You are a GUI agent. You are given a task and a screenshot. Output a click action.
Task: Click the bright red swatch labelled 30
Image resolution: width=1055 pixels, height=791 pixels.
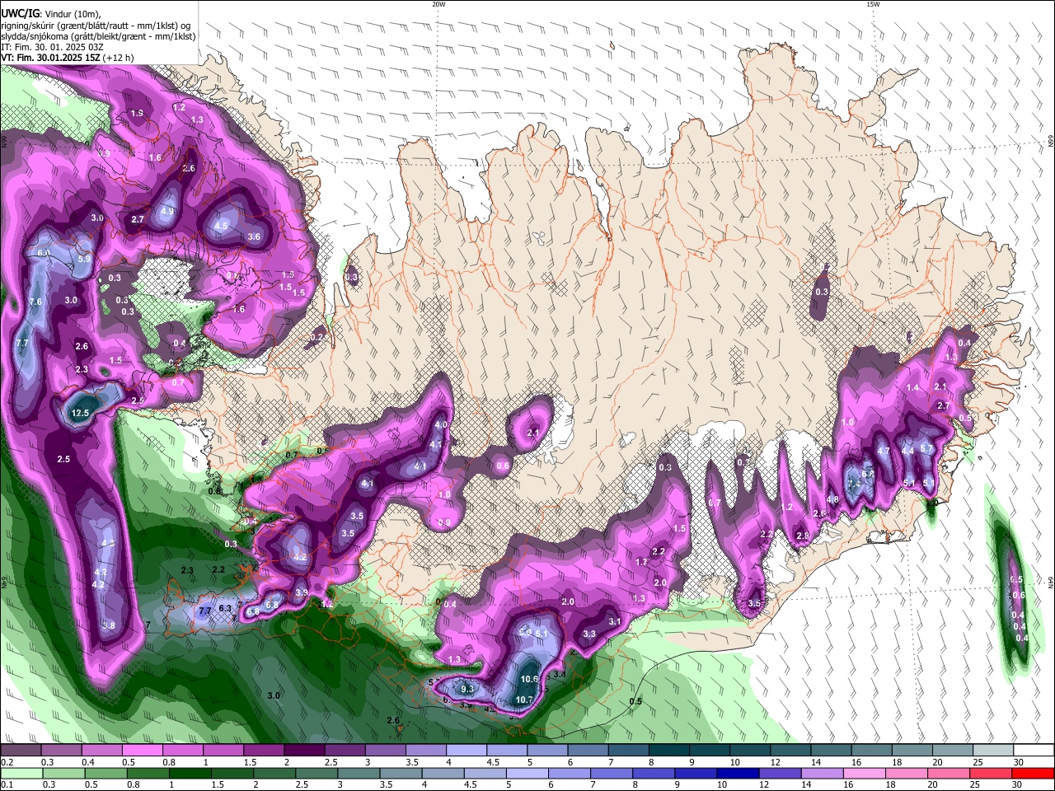pos(1034,774)
